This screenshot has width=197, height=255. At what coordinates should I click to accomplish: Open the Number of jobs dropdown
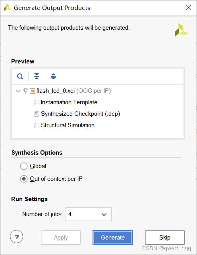88,214
